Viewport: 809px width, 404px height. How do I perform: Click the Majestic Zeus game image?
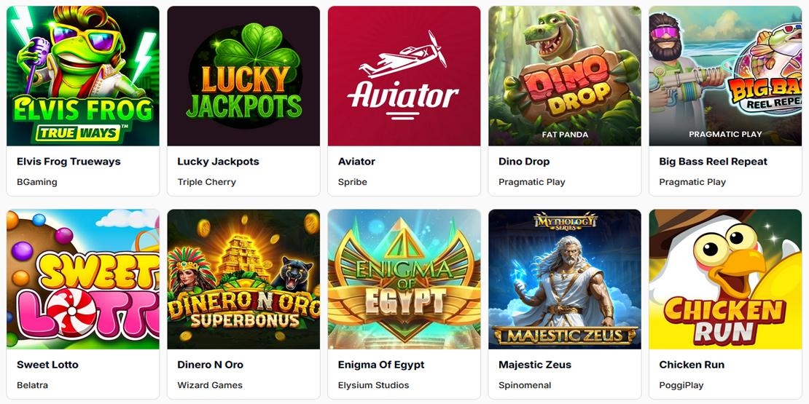point(565,280)
